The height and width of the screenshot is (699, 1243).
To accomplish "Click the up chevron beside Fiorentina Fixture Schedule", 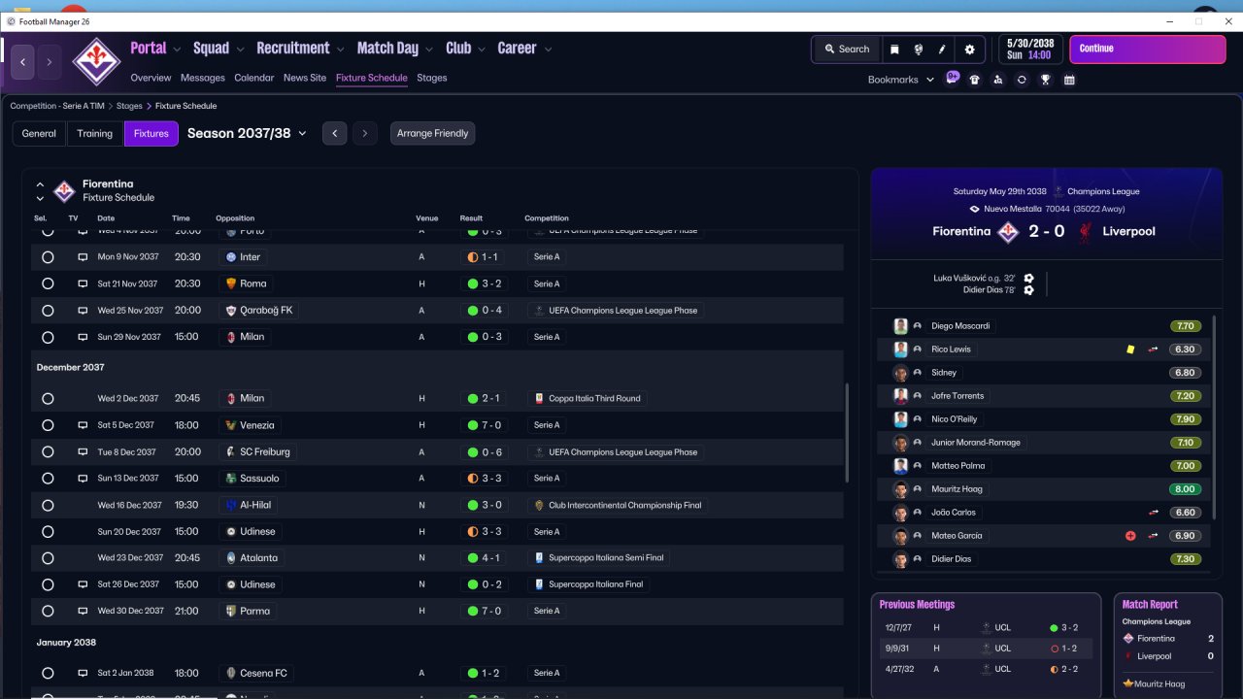I will 40,184.
